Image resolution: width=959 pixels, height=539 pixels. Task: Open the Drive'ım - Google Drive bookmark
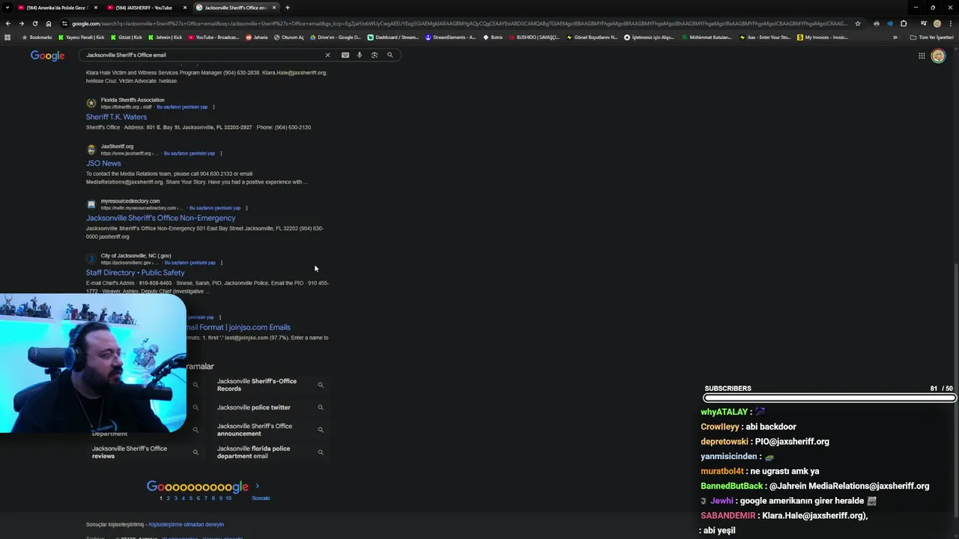[336, 37]
